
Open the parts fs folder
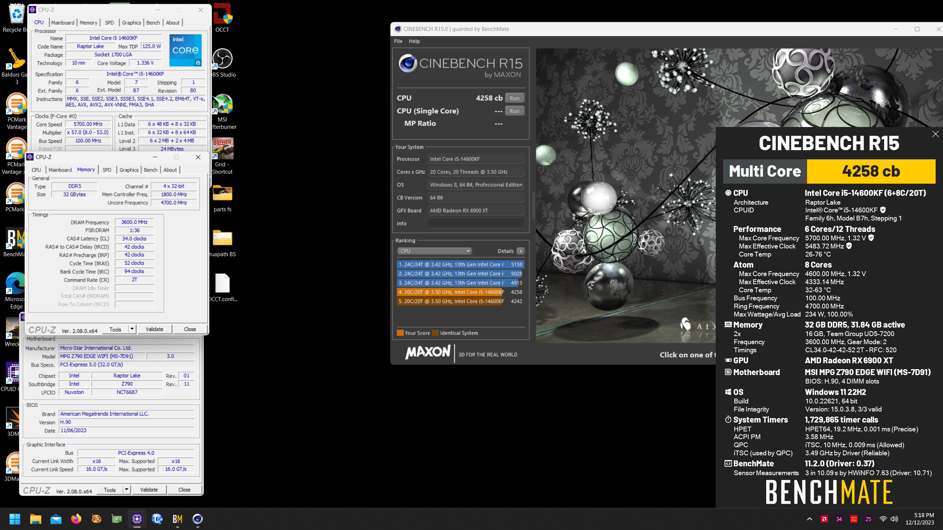pyautogui.click(x=222, y=198)
